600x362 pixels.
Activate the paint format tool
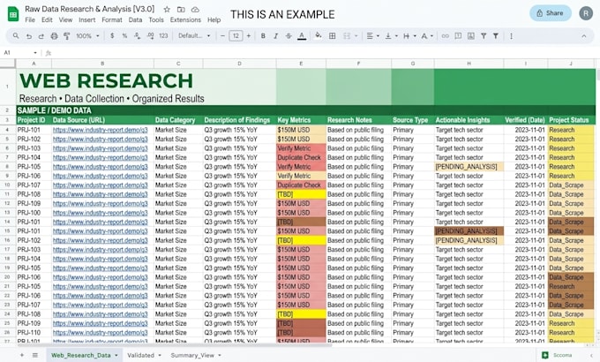66,36
